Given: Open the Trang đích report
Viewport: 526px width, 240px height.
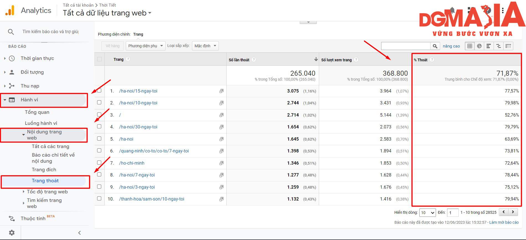Looking at the screenshot, I should (44, 170).
